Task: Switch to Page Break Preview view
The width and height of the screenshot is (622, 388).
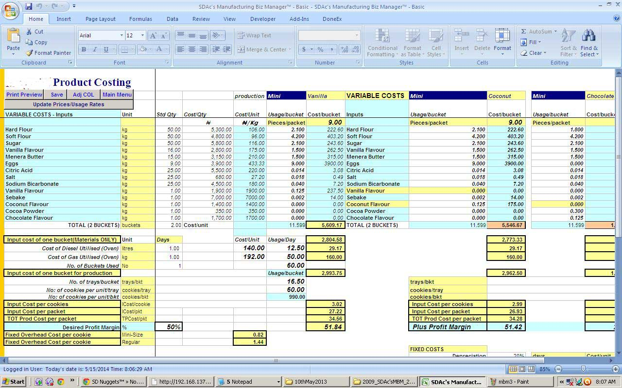Action: pos(532,370)
